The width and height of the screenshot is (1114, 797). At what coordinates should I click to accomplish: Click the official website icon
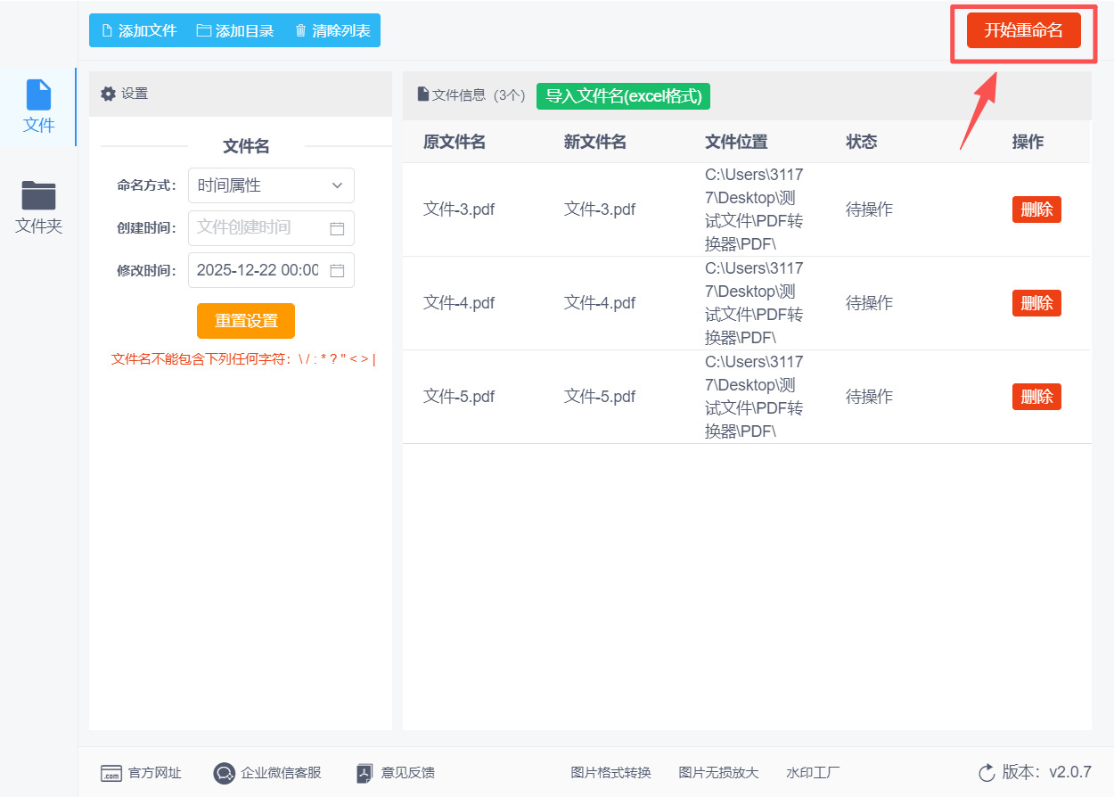111,773
